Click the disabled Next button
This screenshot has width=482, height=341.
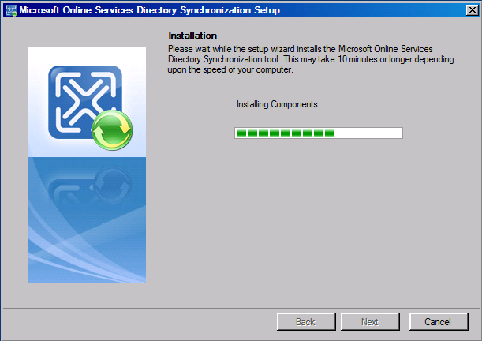click(370, 321)
